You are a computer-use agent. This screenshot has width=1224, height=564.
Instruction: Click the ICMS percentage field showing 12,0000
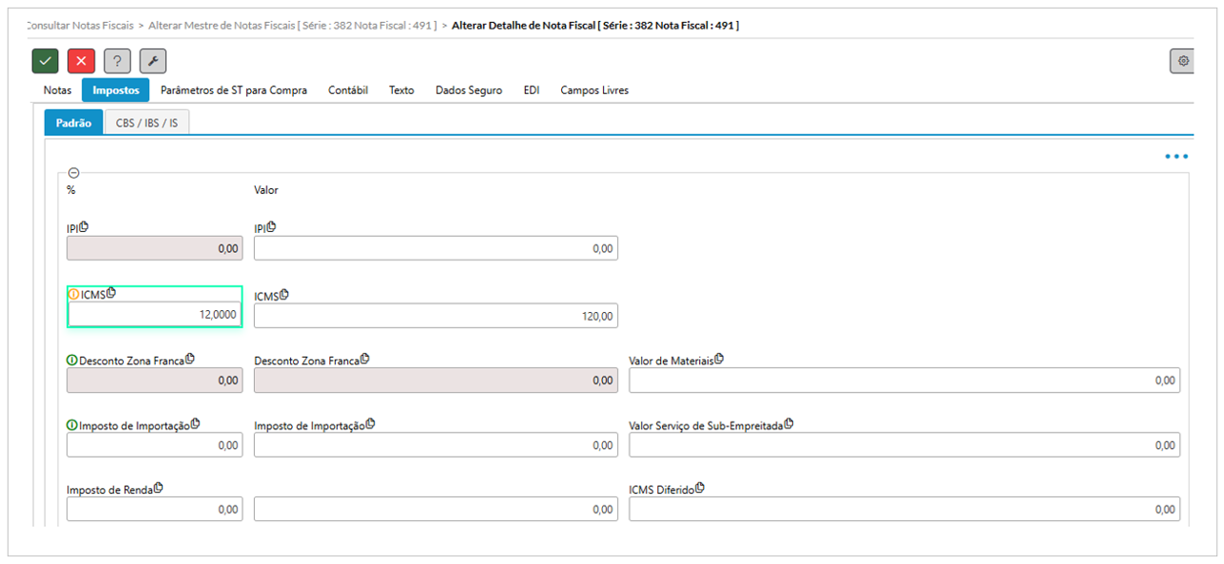[x=154, y=315]
